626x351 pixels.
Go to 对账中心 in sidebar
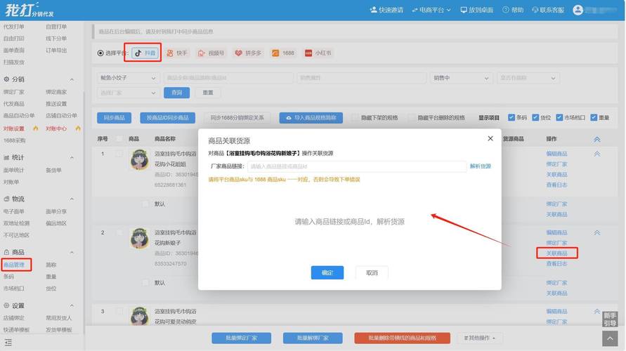[56, 128]
